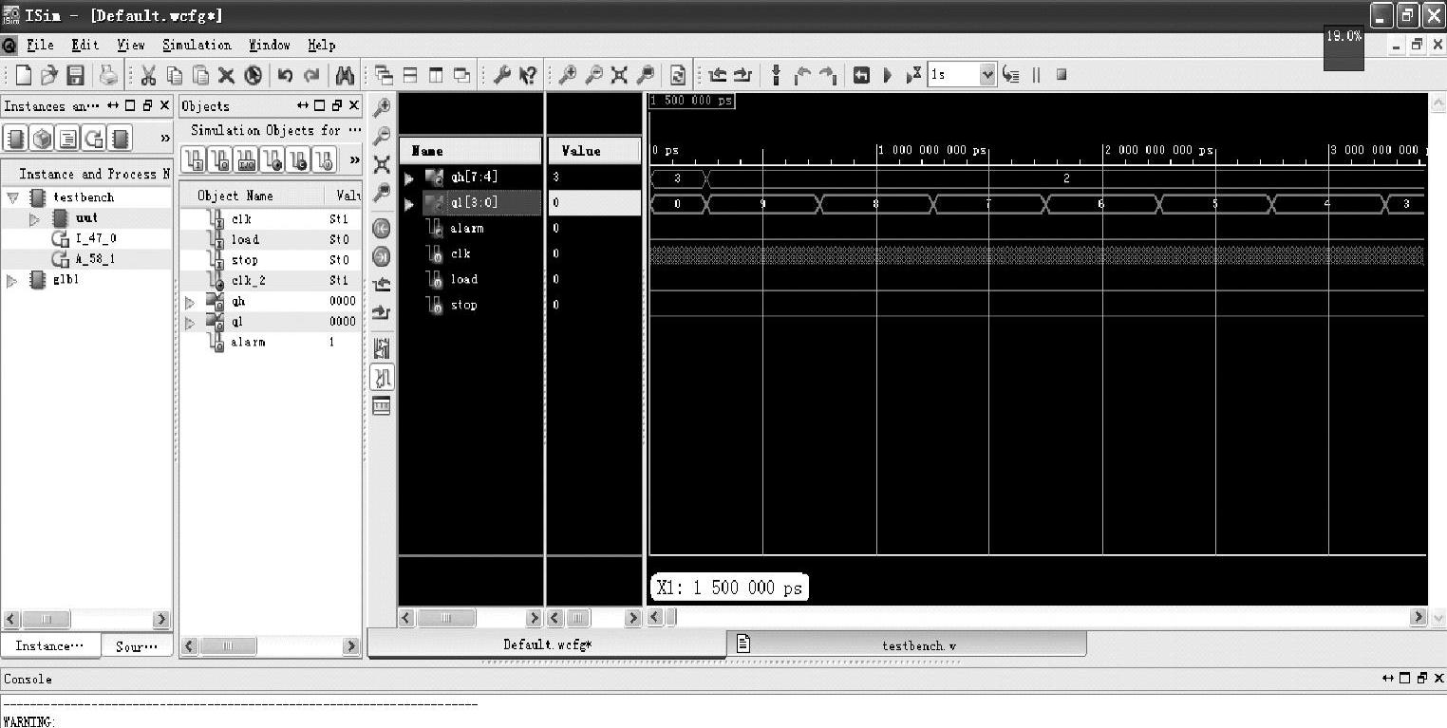Collapse the testbench tree node
This screenshot has height=728, width=1447.
pyautogui.click(x=12, y=197)
